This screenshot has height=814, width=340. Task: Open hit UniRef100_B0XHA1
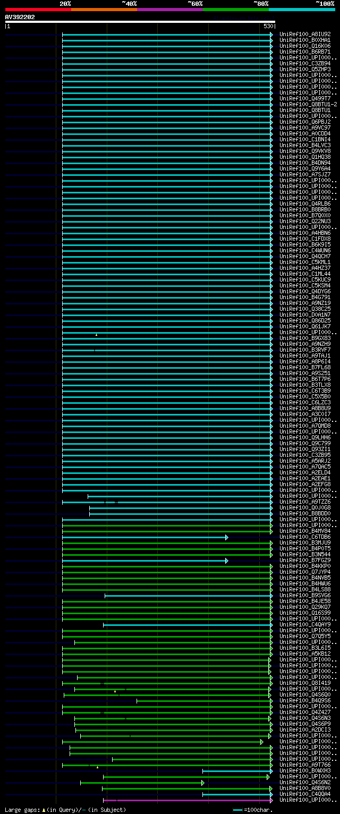click(x=305, y=40)
